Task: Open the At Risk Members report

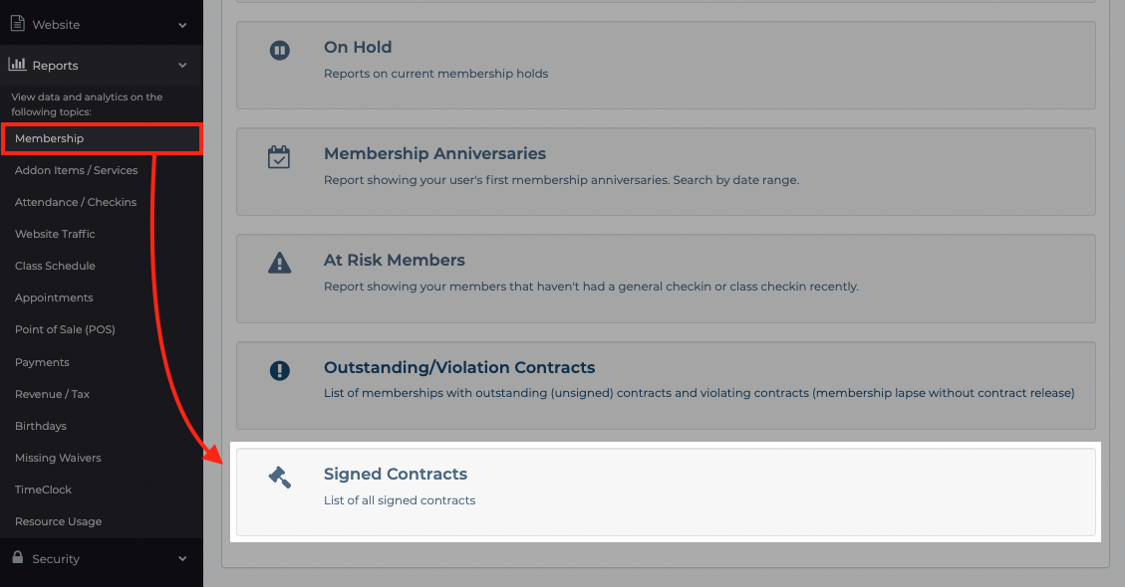Action: 394,261
